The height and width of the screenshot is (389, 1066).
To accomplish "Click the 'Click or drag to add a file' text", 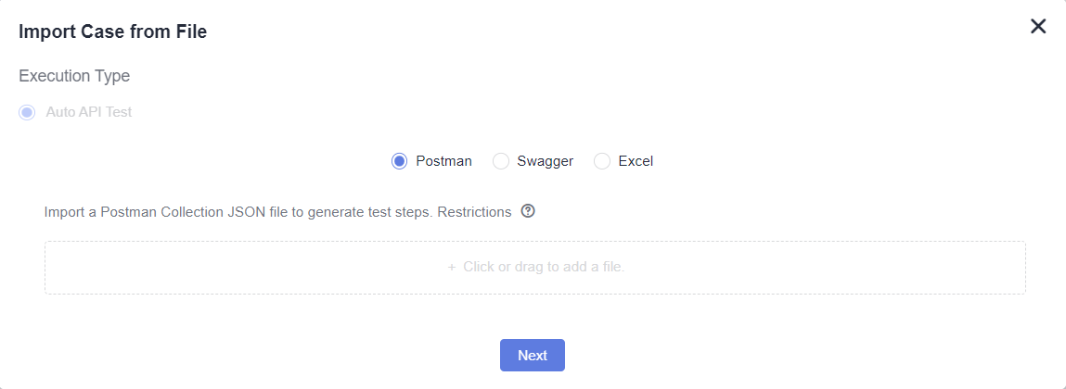I will point(544,267).
